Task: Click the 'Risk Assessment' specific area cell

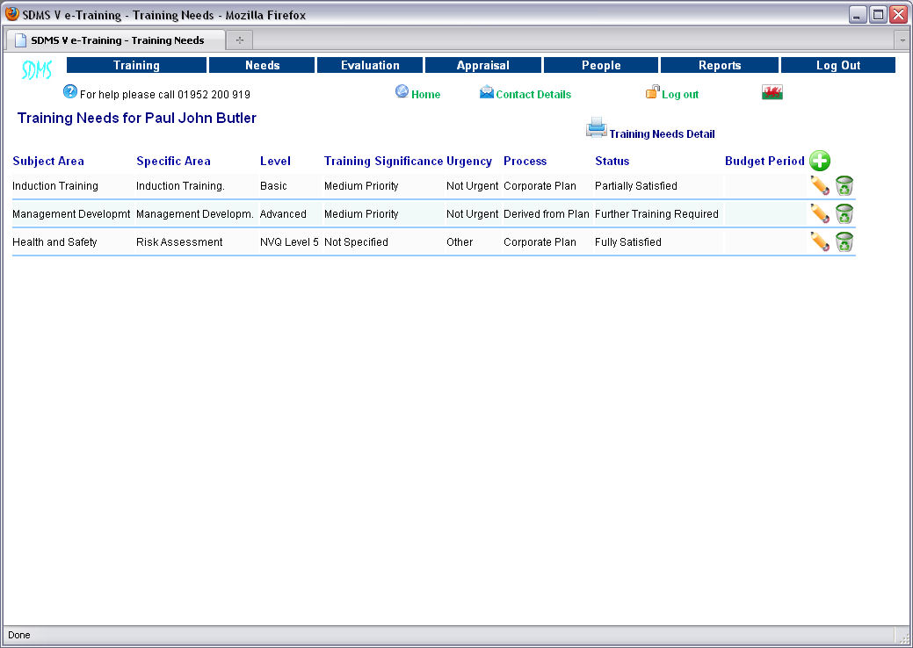Action: click(x=179, y=242)
